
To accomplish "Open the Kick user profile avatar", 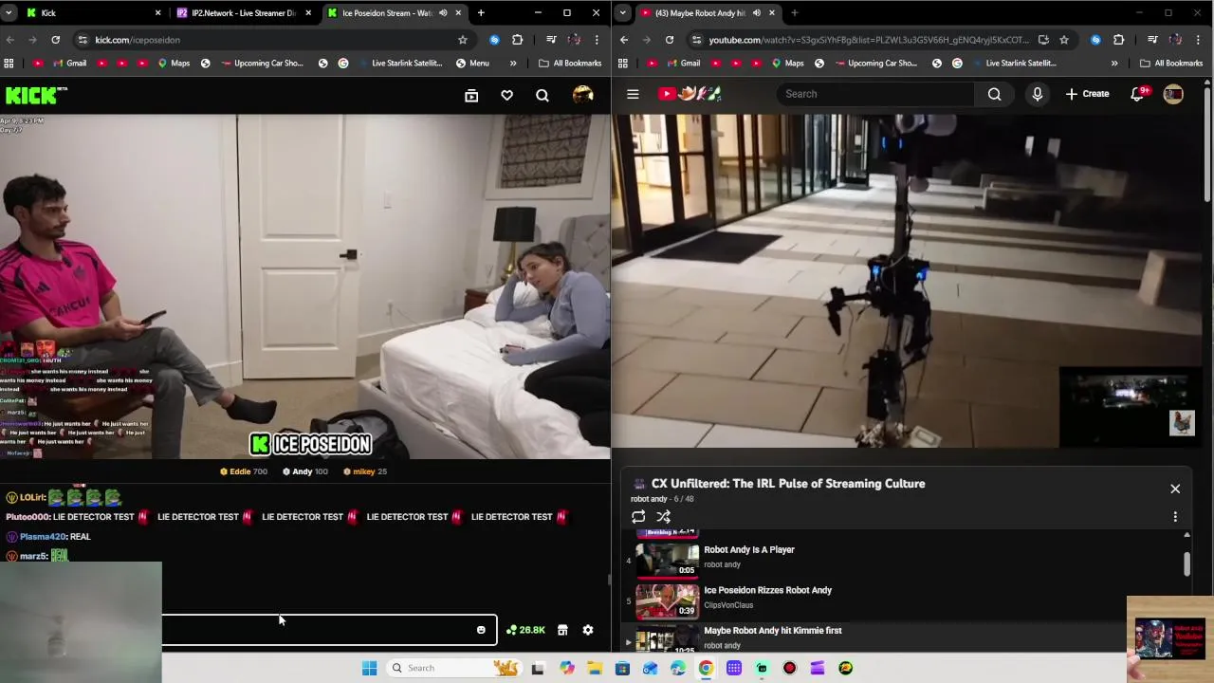I will pos(583,95).
